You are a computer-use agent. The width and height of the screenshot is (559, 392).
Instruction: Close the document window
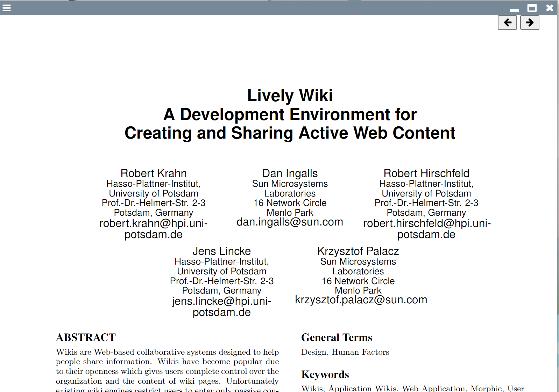(550, 8)
